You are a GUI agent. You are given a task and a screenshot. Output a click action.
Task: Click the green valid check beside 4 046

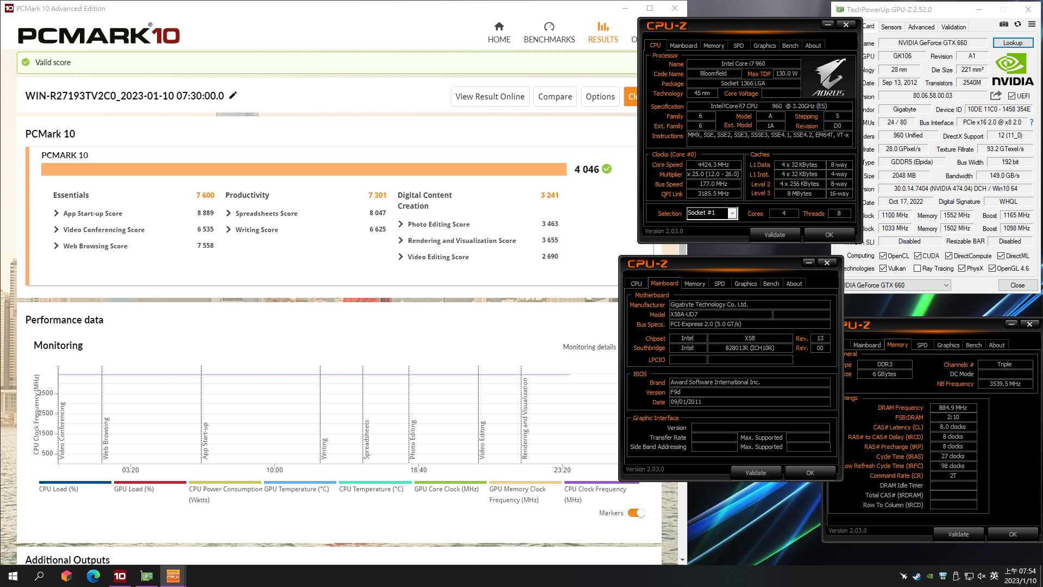(x=607, y=169)
